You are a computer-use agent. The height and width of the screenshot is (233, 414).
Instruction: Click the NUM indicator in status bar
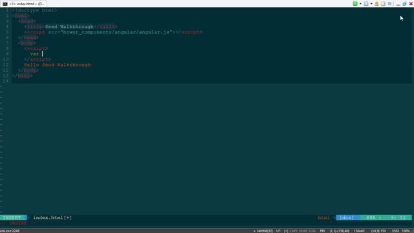(x=303, y=231)
